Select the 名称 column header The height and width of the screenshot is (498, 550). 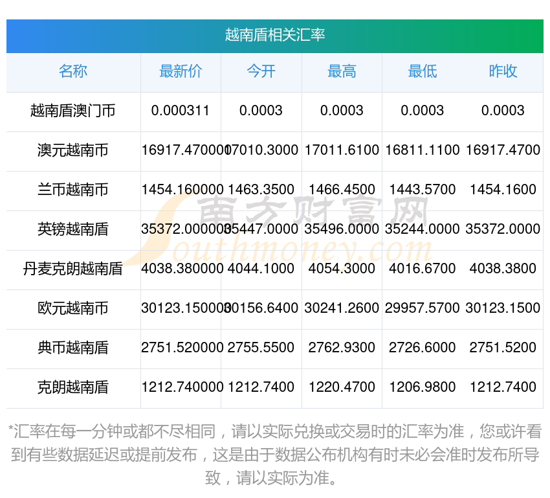click(x=73, y=71)
